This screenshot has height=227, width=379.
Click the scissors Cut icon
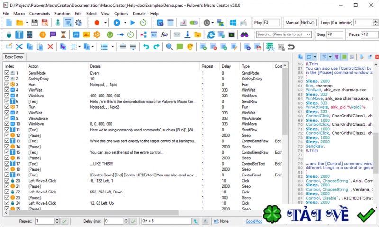[x=19, y=46]
